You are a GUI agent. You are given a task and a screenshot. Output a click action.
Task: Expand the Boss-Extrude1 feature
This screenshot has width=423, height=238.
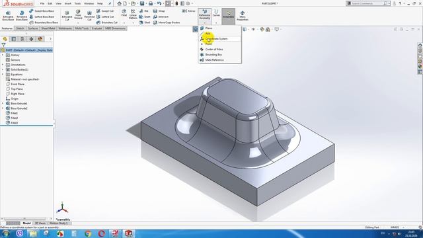point(3,103)
